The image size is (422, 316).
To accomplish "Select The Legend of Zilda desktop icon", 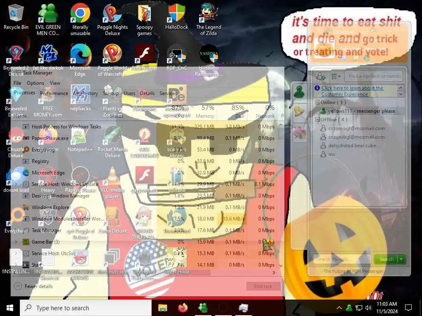I will [209, 19].
